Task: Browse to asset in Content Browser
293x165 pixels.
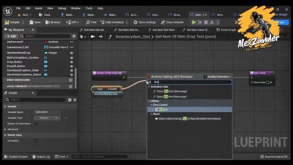Action: pyautogui.click(x=53, y=22)
